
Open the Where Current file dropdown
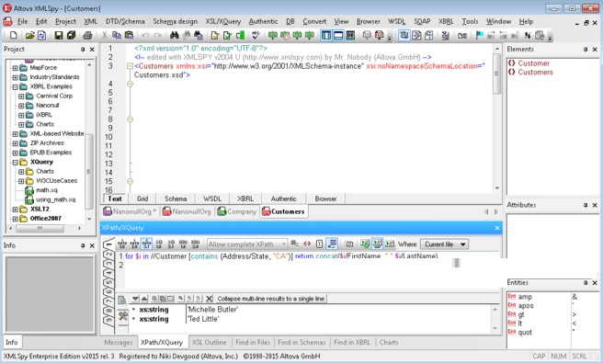click(x=444, y=244)
